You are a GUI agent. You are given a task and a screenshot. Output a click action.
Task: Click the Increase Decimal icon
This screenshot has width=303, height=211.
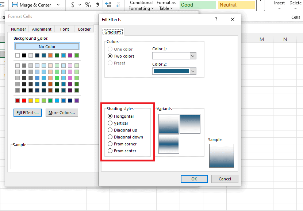tap(108, 5)
